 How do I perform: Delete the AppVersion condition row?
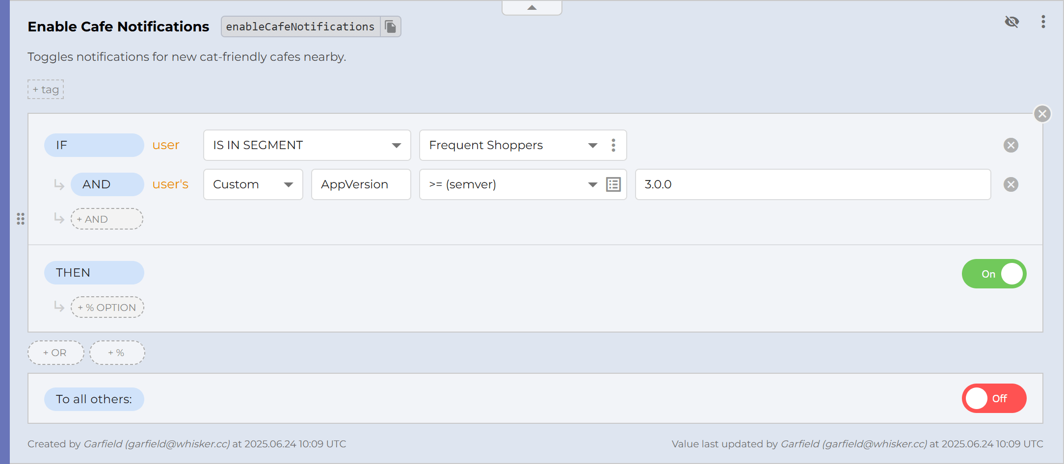(1011, 184)
